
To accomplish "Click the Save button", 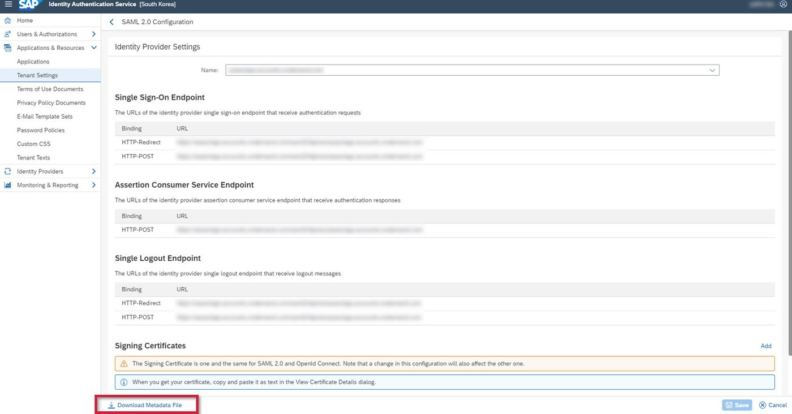I will 737,405.
